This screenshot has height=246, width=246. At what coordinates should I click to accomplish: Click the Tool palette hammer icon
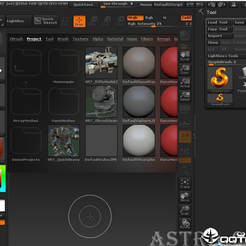(201, 12)
